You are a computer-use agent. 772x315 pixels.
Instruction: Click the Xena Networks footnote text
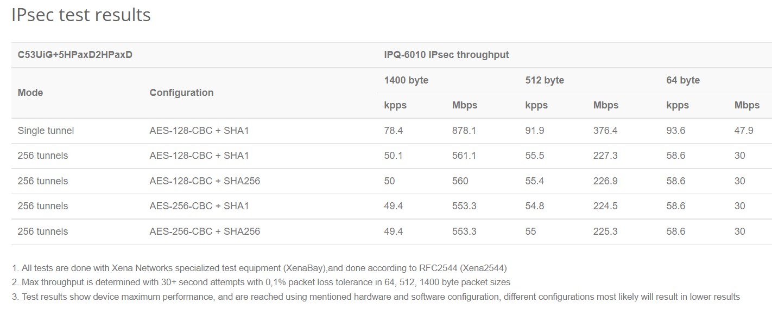(259, 268)
